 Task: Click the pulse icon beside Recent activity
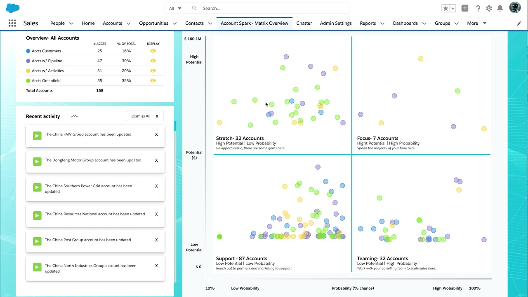(75, 116)
